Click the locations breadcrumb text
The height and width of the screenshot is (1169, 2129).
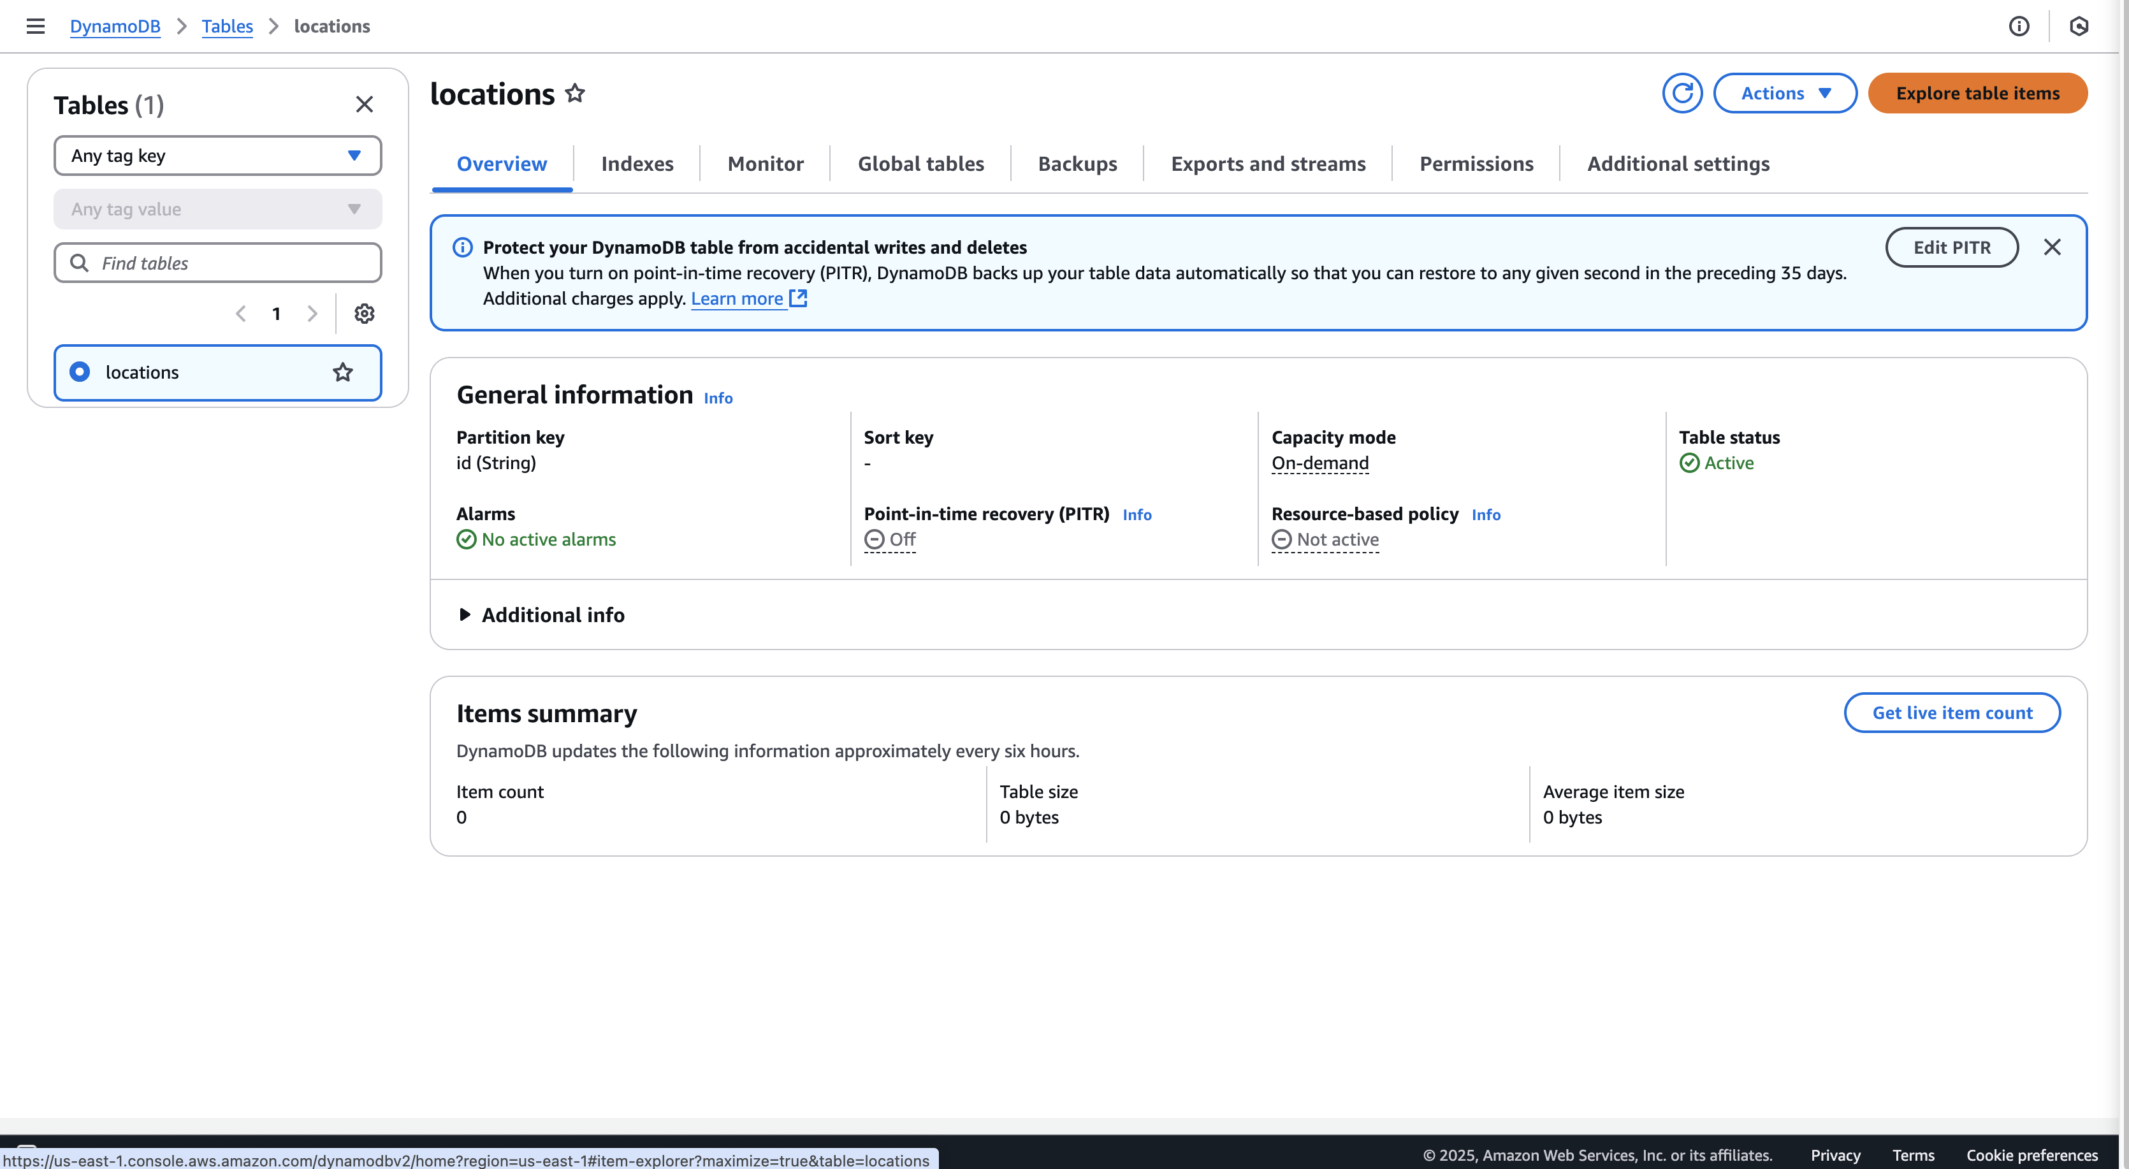coord(332,27)
